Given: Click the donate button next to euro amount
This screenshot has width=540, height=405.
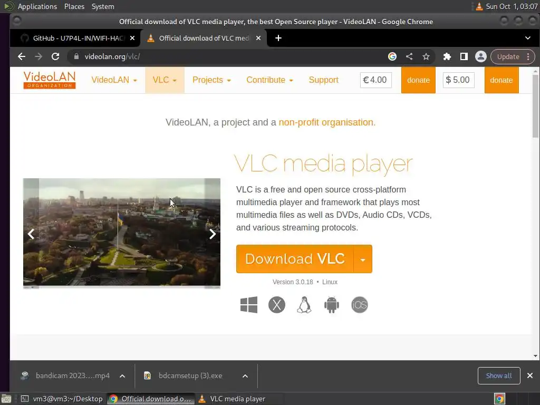Looking at the screenshot, I should point(418,80).
